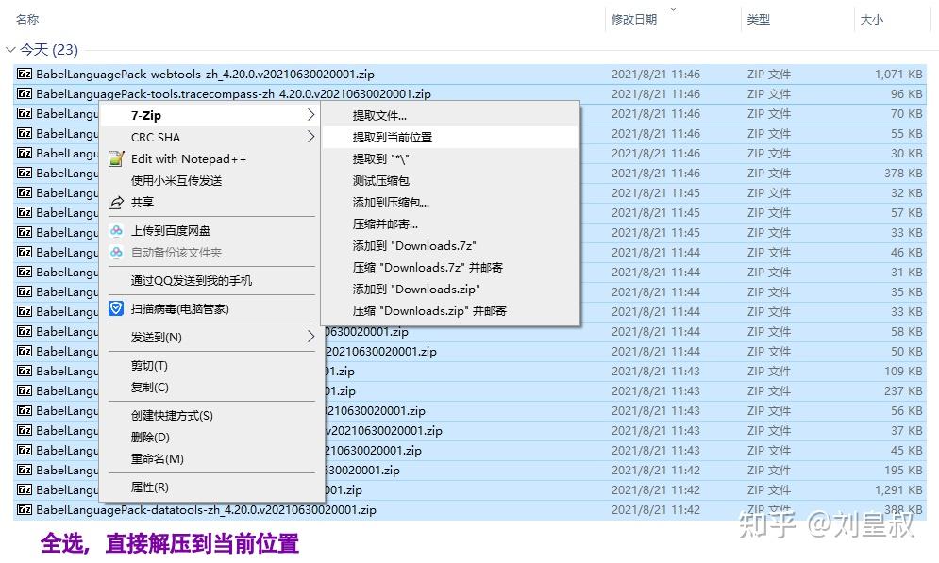The width and height of the screenshot is (939, 563).
Task: Expand the CRC SHA submenu arrow
Action: 310,137
